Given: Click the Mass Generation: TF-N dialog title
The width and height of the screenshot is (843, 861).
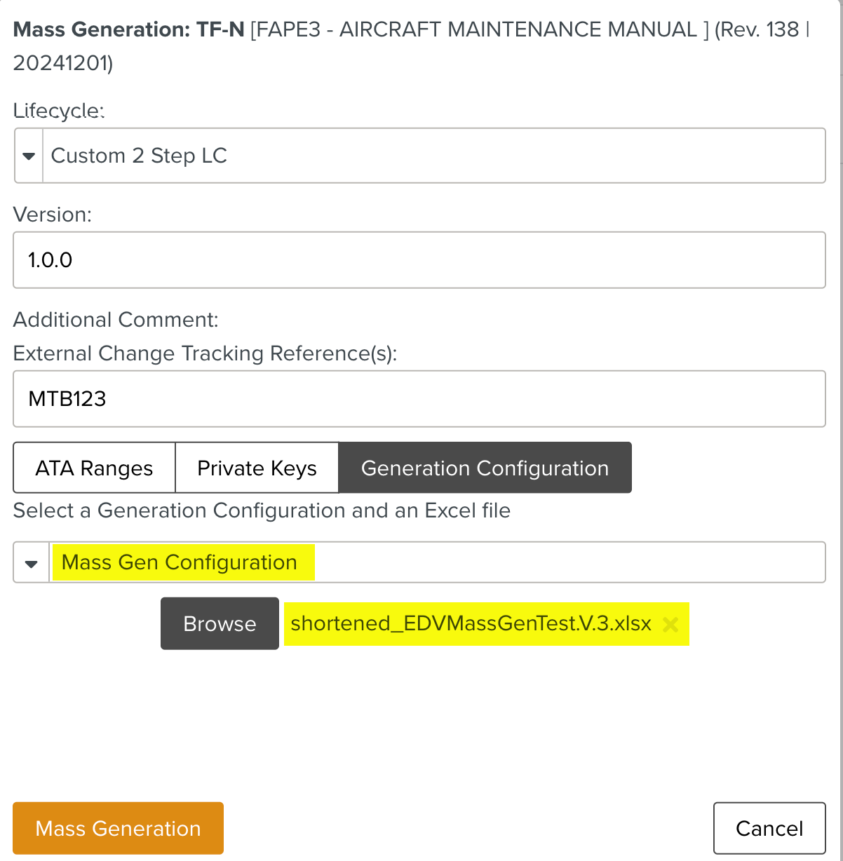Looking at the screenshot, I should pyautogui.click(x=128, y=30).
